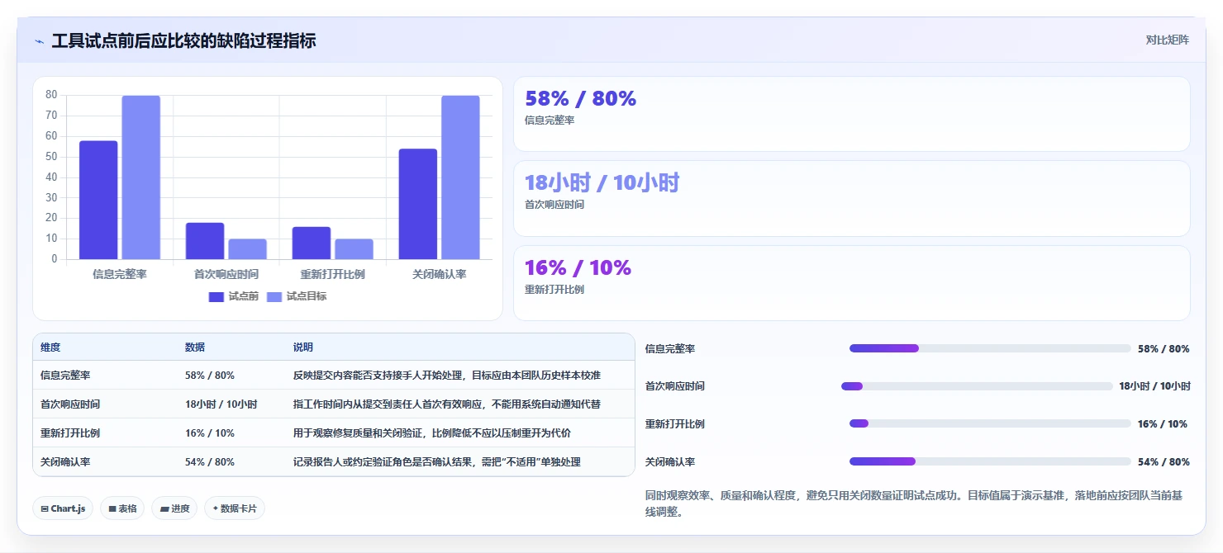Click the table note starting 用于观察修复质量和关闭验证
The image size is (1223, 553).
click(432, 433)
